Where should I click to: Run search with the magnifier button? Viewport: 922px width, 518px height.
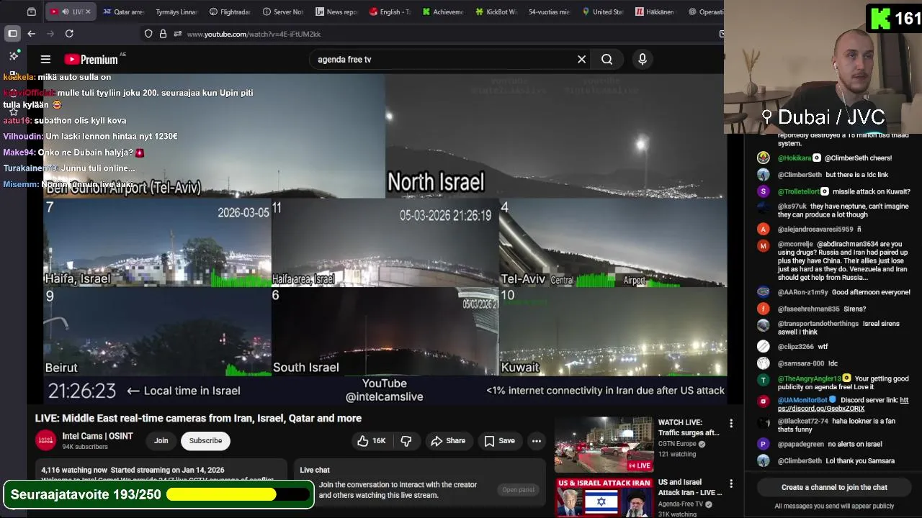(x=607, y=60)
